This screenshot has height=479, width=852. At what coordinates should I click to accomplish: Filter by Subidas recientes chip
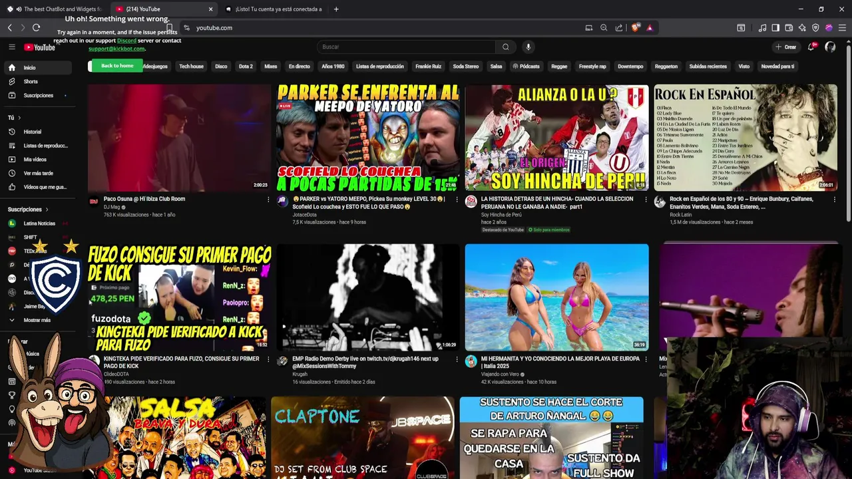pyautogui.click(x=708, y=67)
